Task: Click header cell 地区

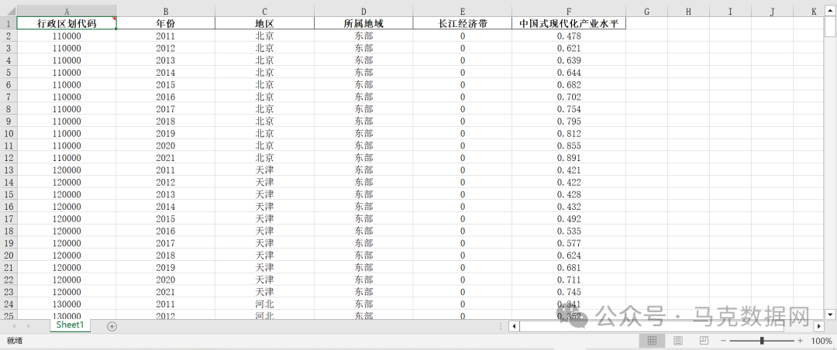Action: coord(265,23)
